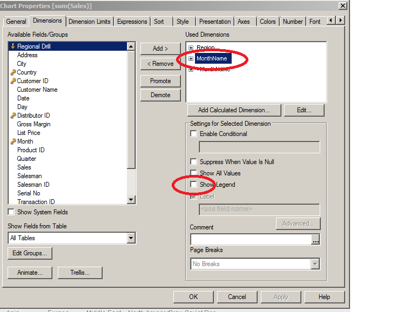
Task: Tick the Show Legend checkbox
Action: coord(193,185)
